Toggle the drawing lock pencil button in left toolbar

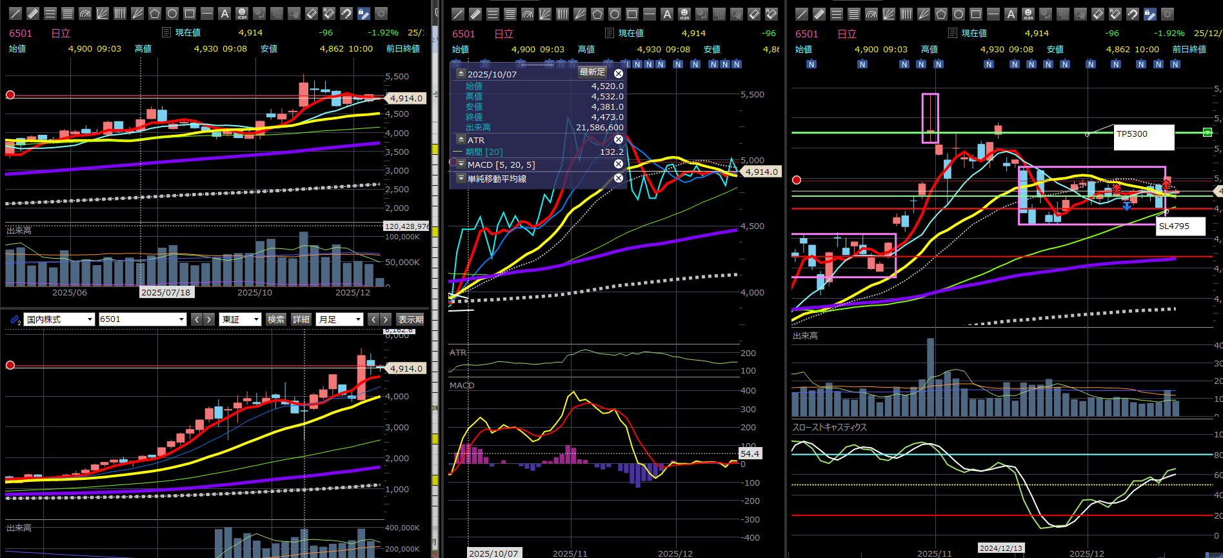[364, 14]
